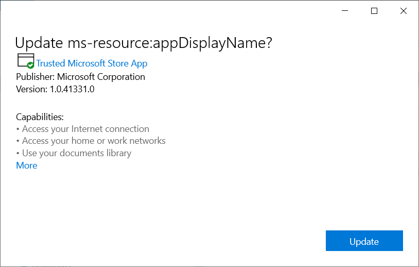Click the app package window icon
The image size is (419, 267).
pos(24,59)
